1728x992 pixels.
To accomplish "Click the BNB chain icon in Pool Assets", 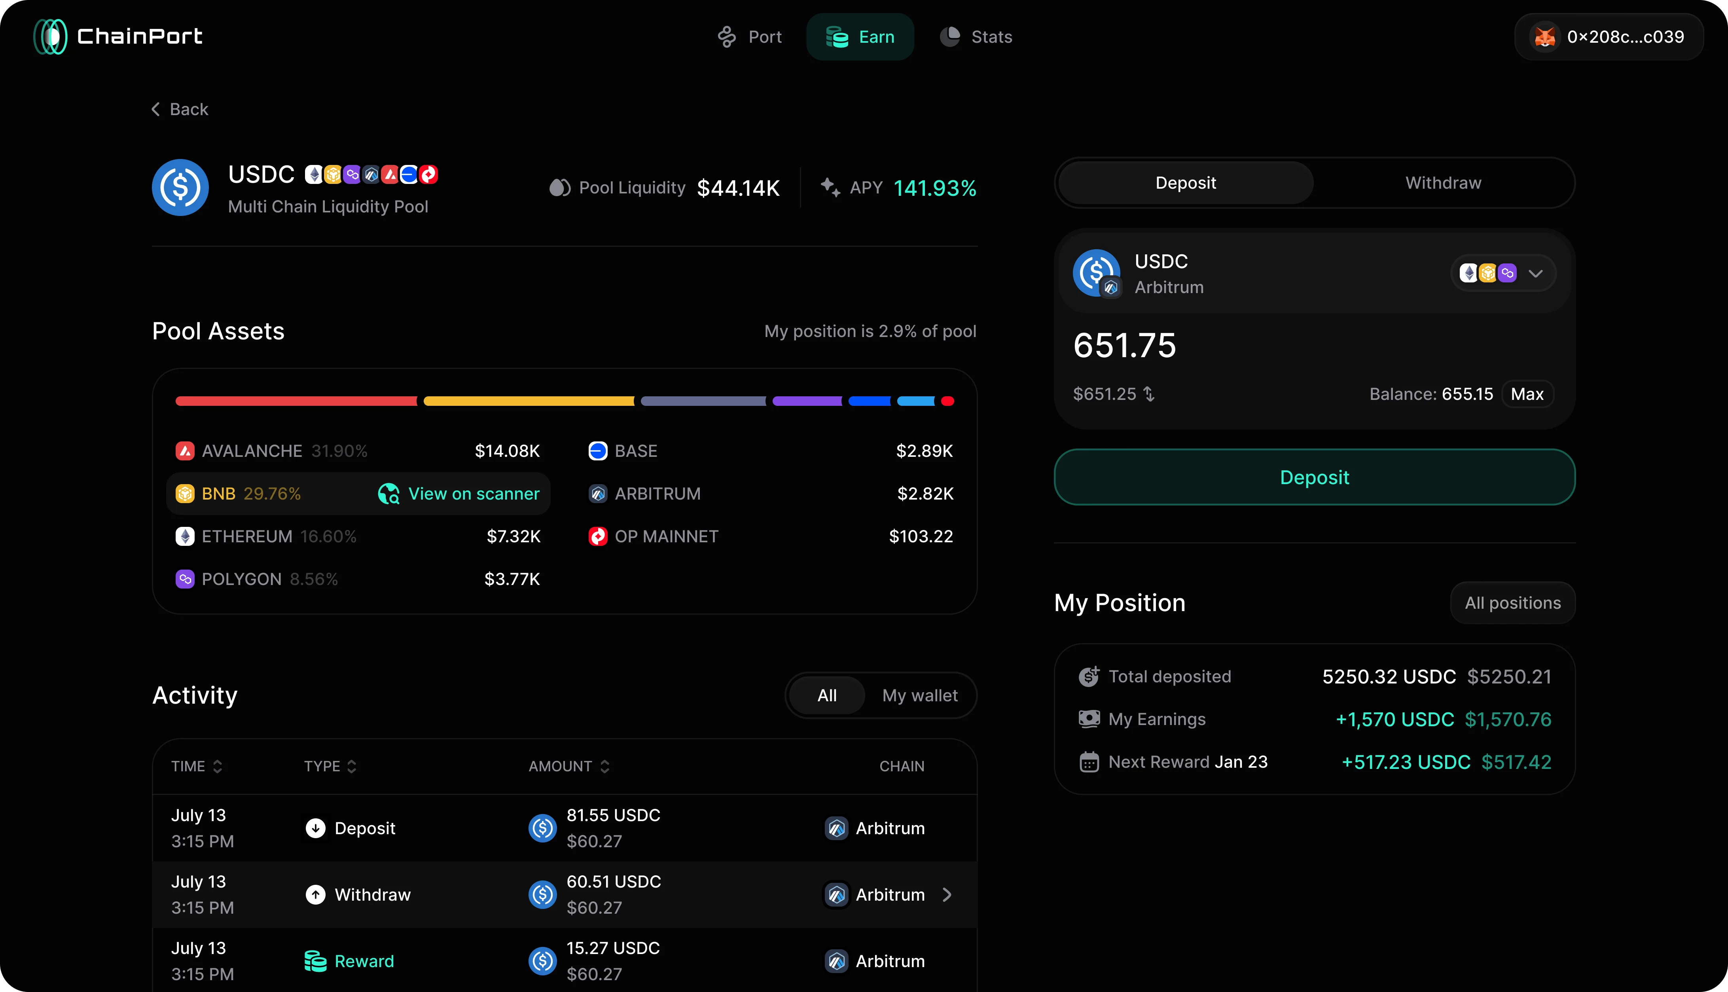I will 185,494.
